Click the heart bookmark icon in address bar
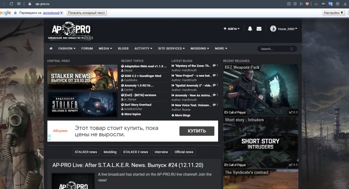This screenshot has height=189, width=349. pos(307,4)
